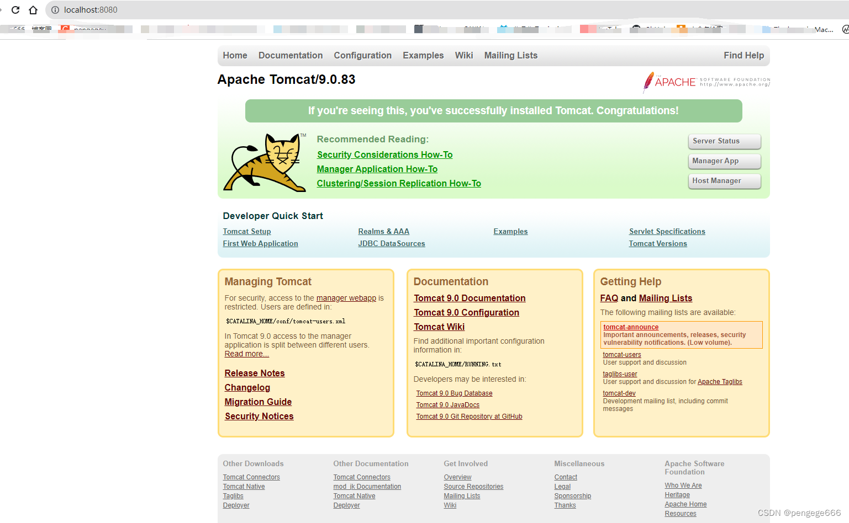Open the Contact link under Miscellaneous
This screenshot has width=849, height=523.
tap(566, 477)
